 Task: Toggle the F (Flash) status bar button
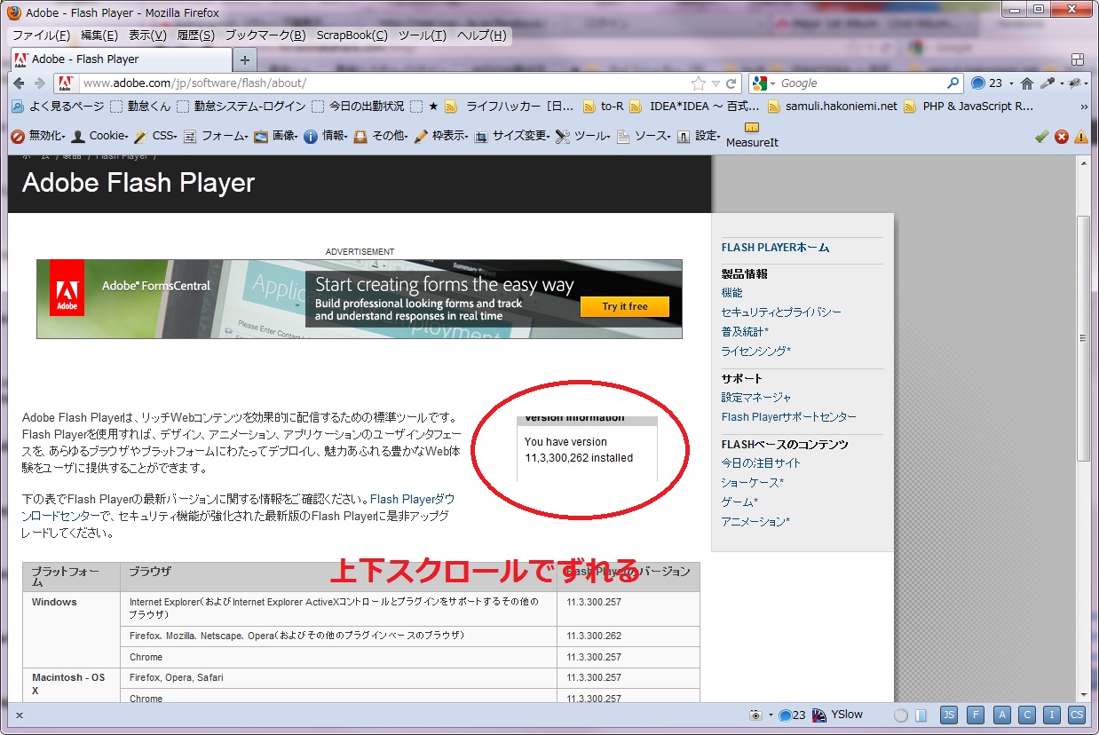click(x=976, y=715)
